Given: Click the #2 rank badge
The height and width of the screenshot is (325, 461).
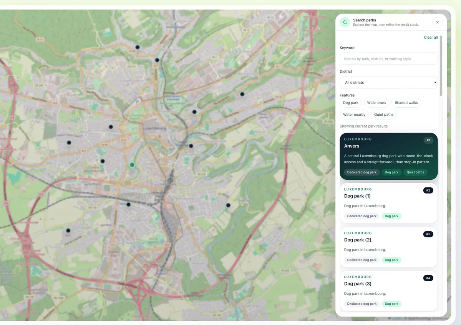Looking at the screenshot, I should click(428, 190).
